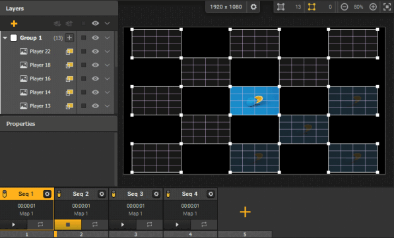Open Seq 3 settings gear
This screenshot has width=394, height=238.
pyautogui.click(x=156, y=194)
